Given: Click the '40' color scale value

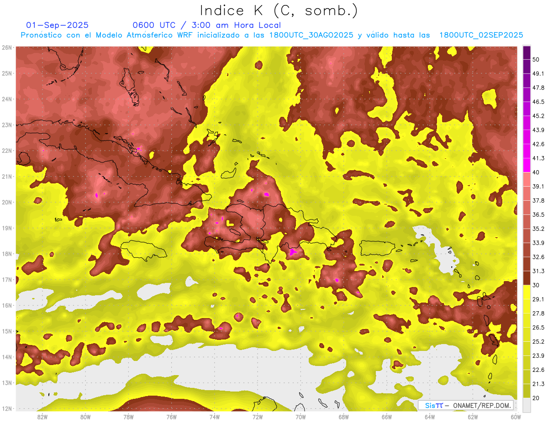Looking at the screenshot, I should (536, 172).
